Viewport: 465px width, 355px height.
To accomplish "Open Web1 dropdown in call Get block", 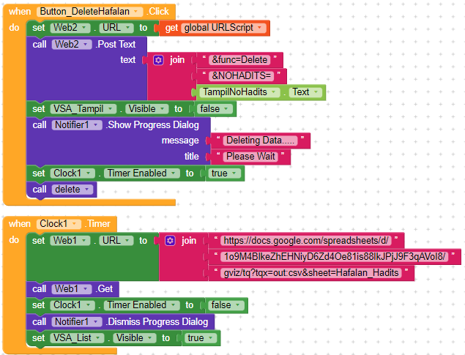I will (x=72, y=289).
